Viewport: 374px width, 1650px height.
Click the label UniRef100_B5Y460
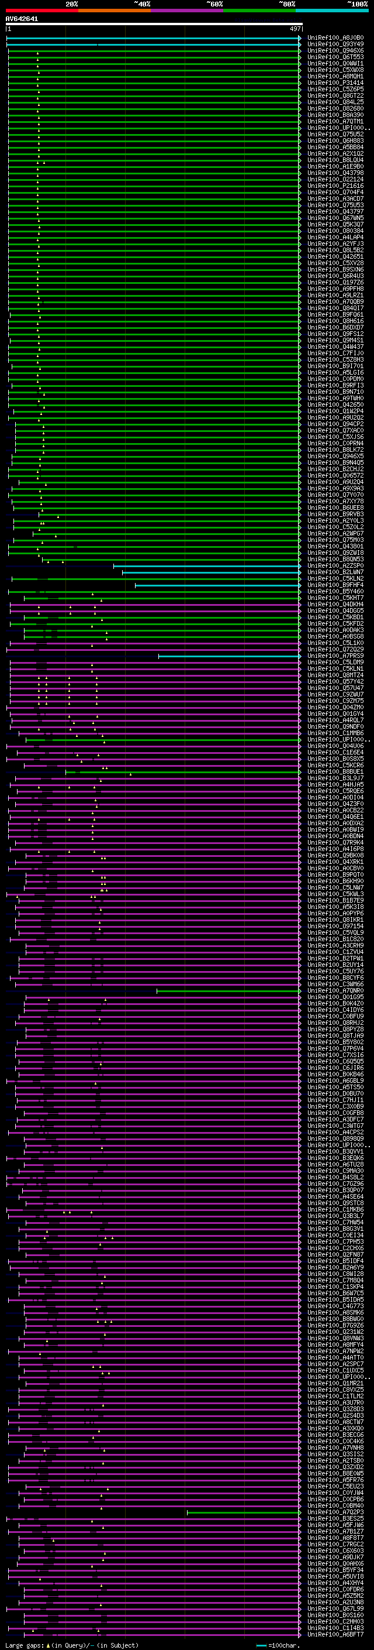(335, 591)
